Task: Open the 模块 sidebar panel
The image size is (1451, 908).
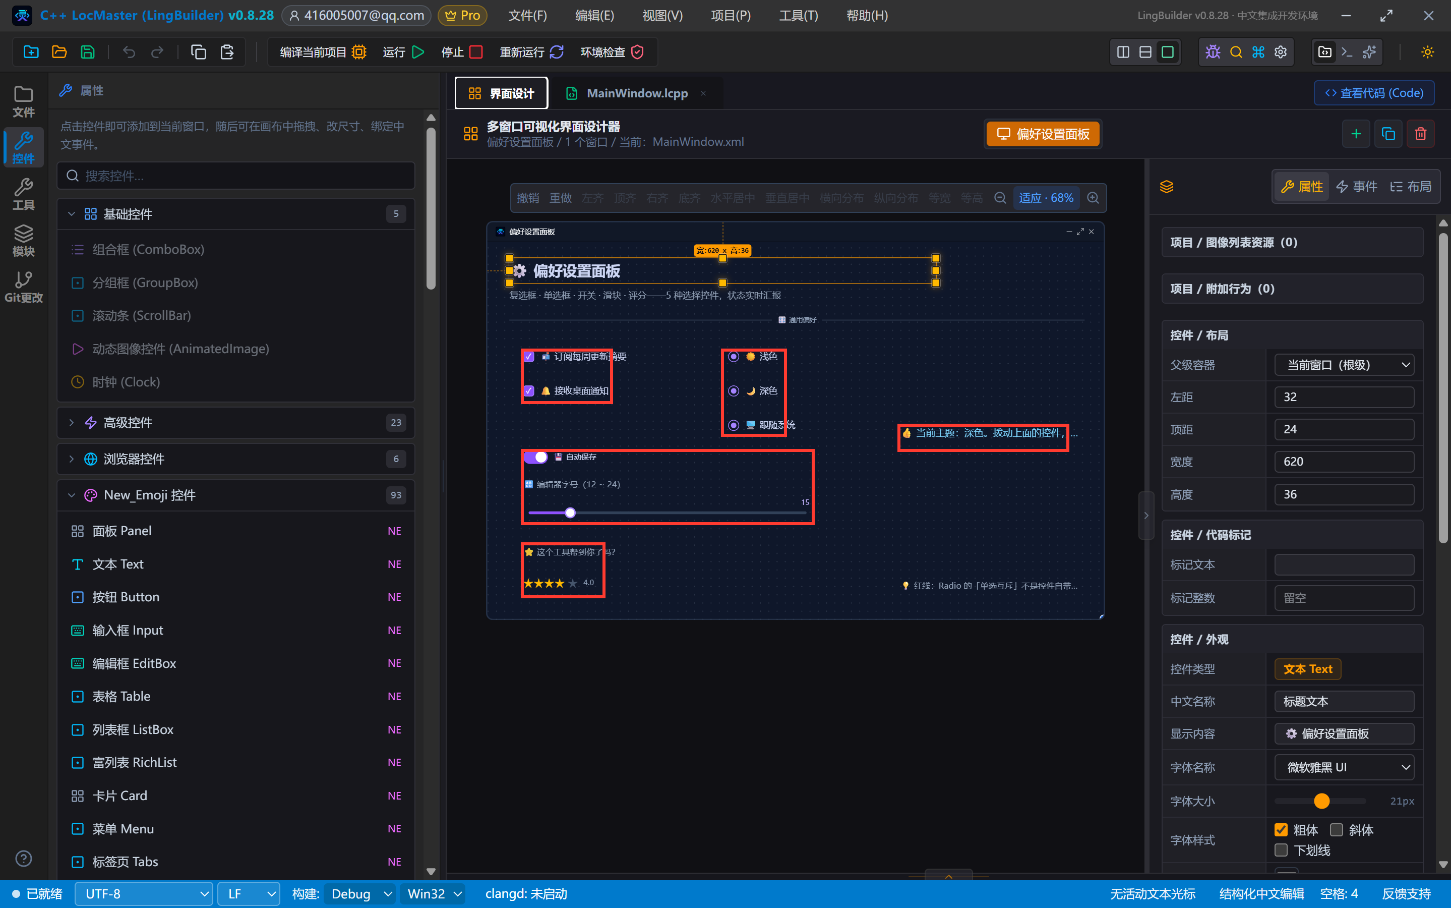Action: (x=23, y=240)
